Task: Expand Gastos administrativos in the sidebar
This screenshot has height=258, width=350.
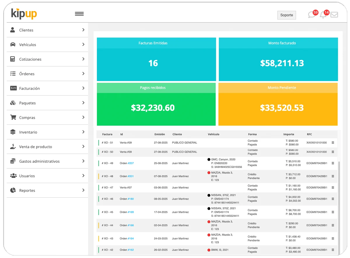Action: tap(84, 161)
